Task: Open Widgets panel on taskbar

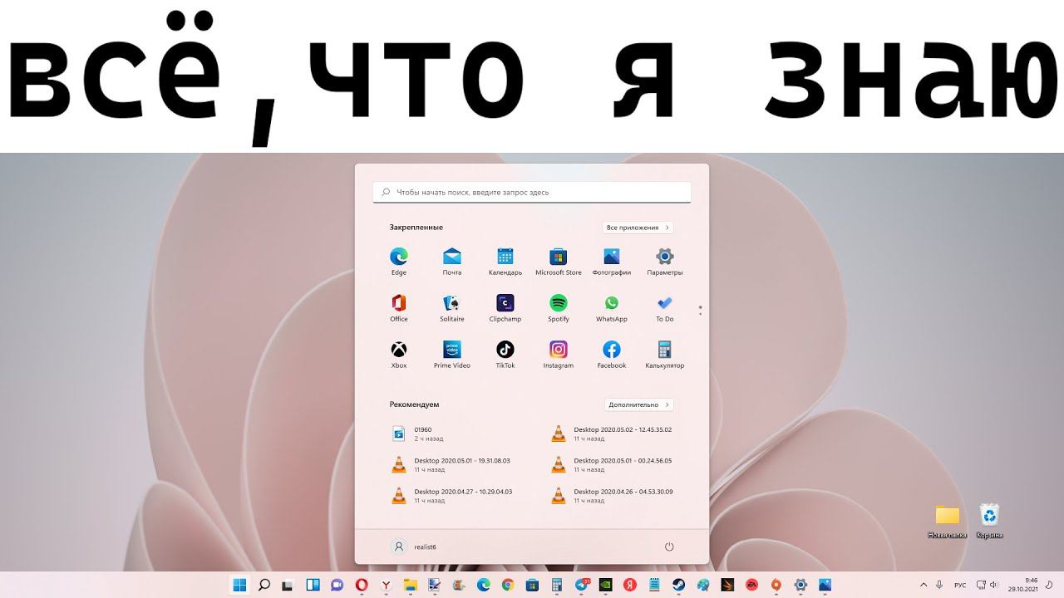Action: click(313, 585)
